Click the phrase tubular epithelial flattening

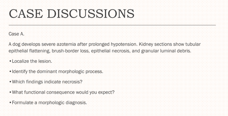tap(105, 48)
